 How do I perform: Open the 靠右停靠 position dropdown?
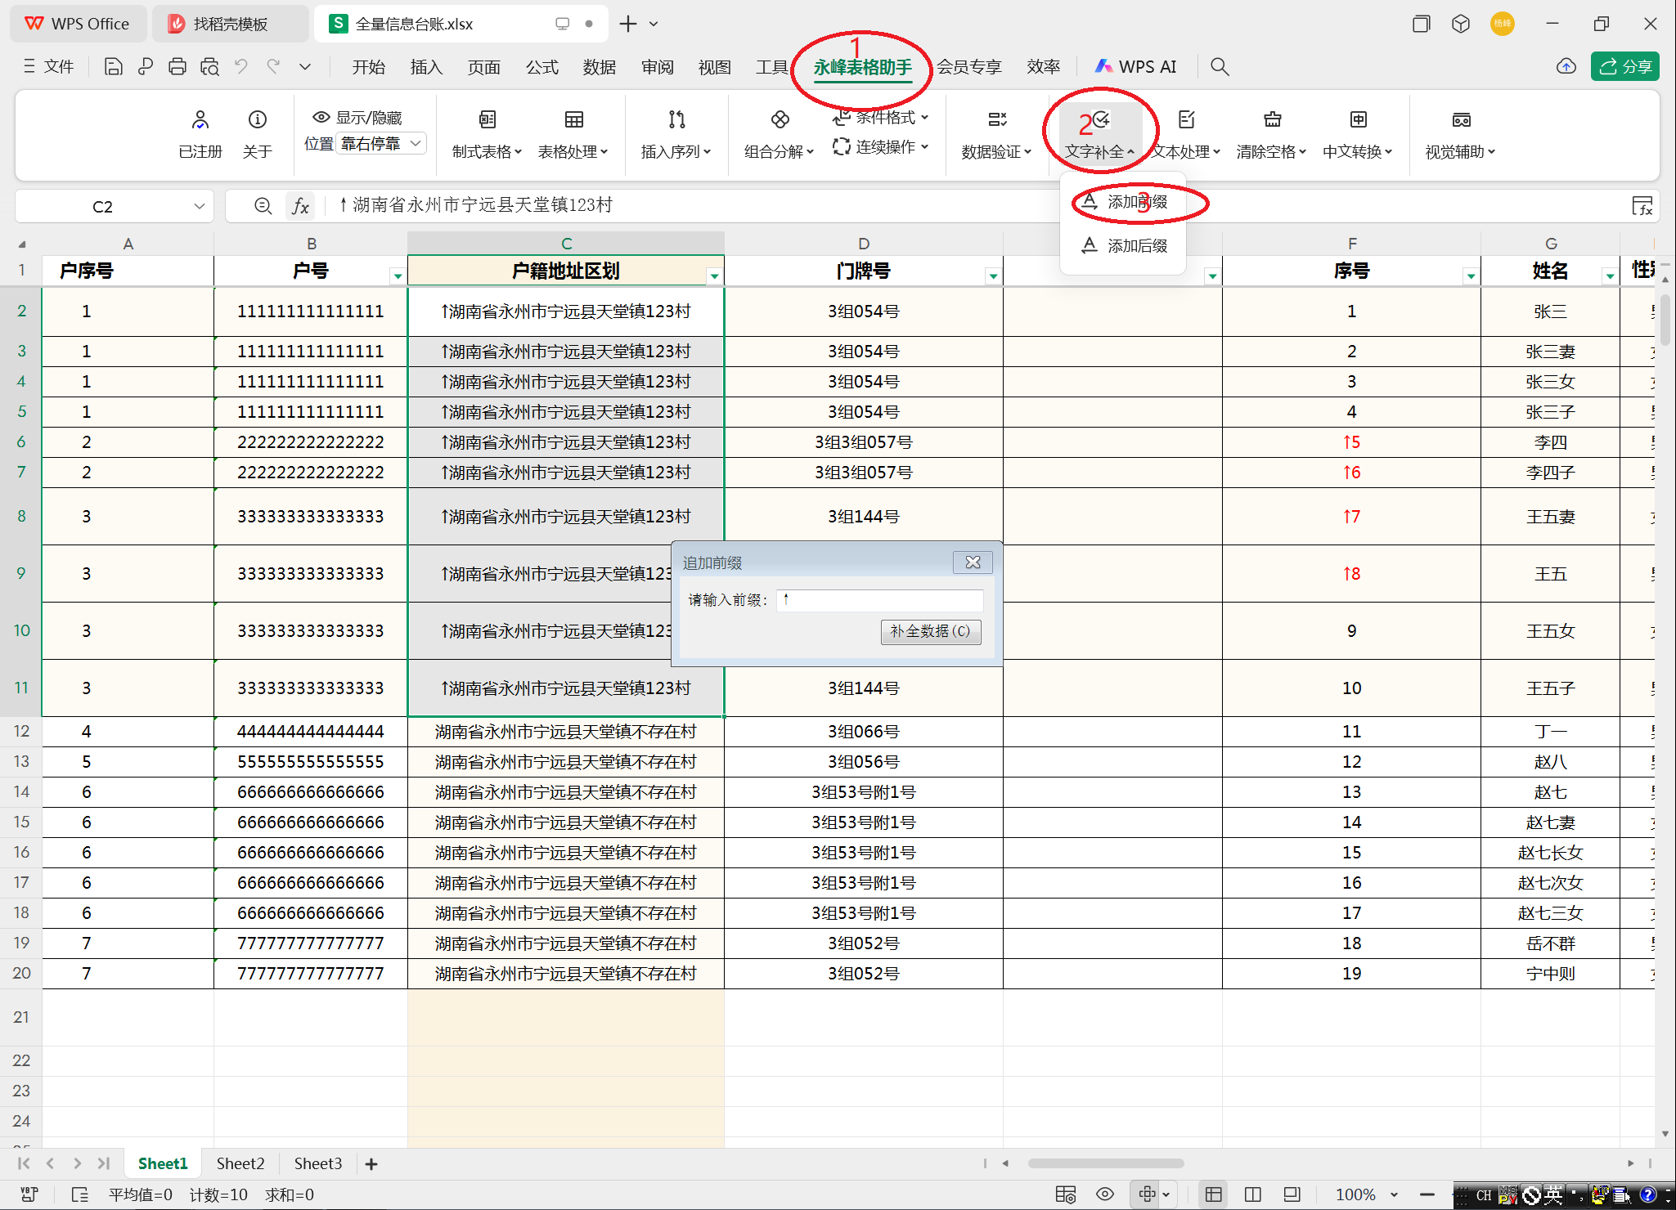coord(382,144)
